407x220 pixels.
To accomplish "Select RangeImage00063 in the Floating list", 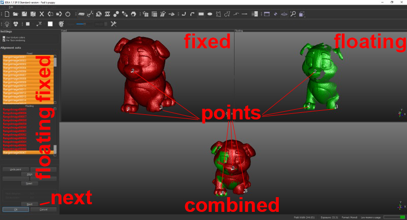I will click(28, 138).
